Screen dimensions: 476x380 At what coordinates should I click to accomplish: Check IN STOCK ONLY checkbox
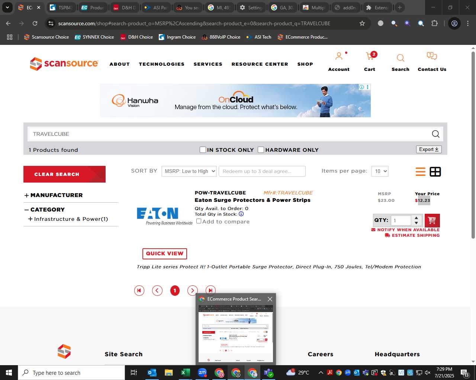pos(203,150)
